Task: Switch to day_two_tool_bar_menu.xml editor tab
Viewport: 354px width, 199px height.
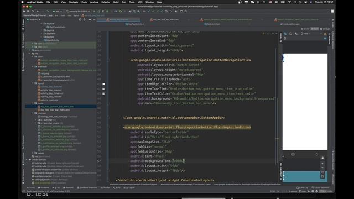Action: point(165,20)
